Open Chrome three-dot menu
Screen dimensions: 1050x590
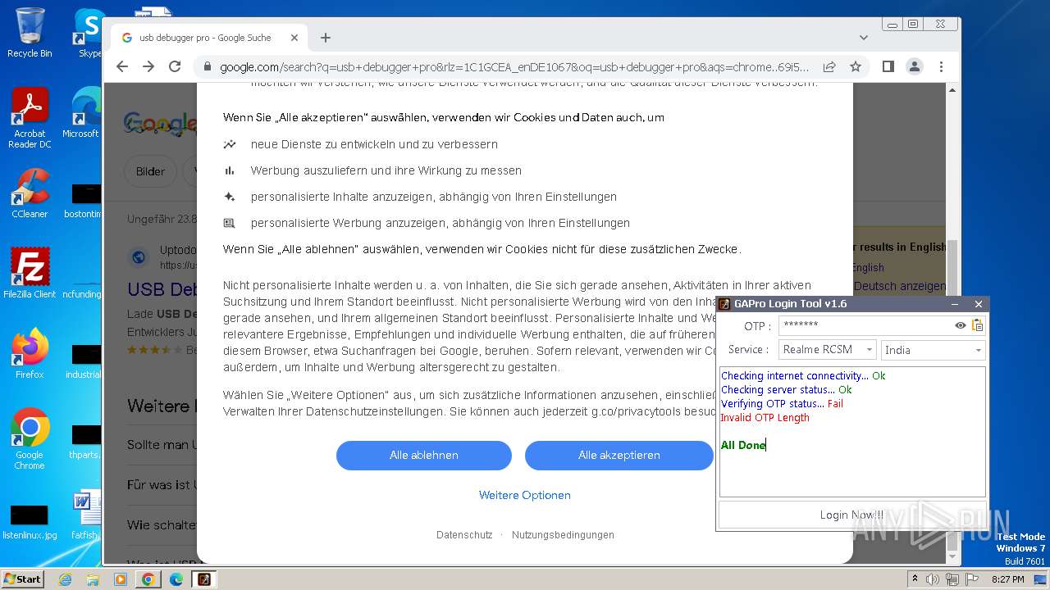[x=941, y=66]
